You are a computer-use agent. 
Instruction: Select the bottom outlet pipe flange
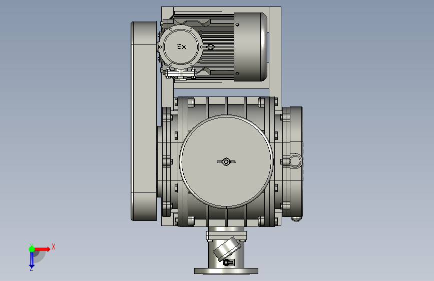tap(226, 271)
